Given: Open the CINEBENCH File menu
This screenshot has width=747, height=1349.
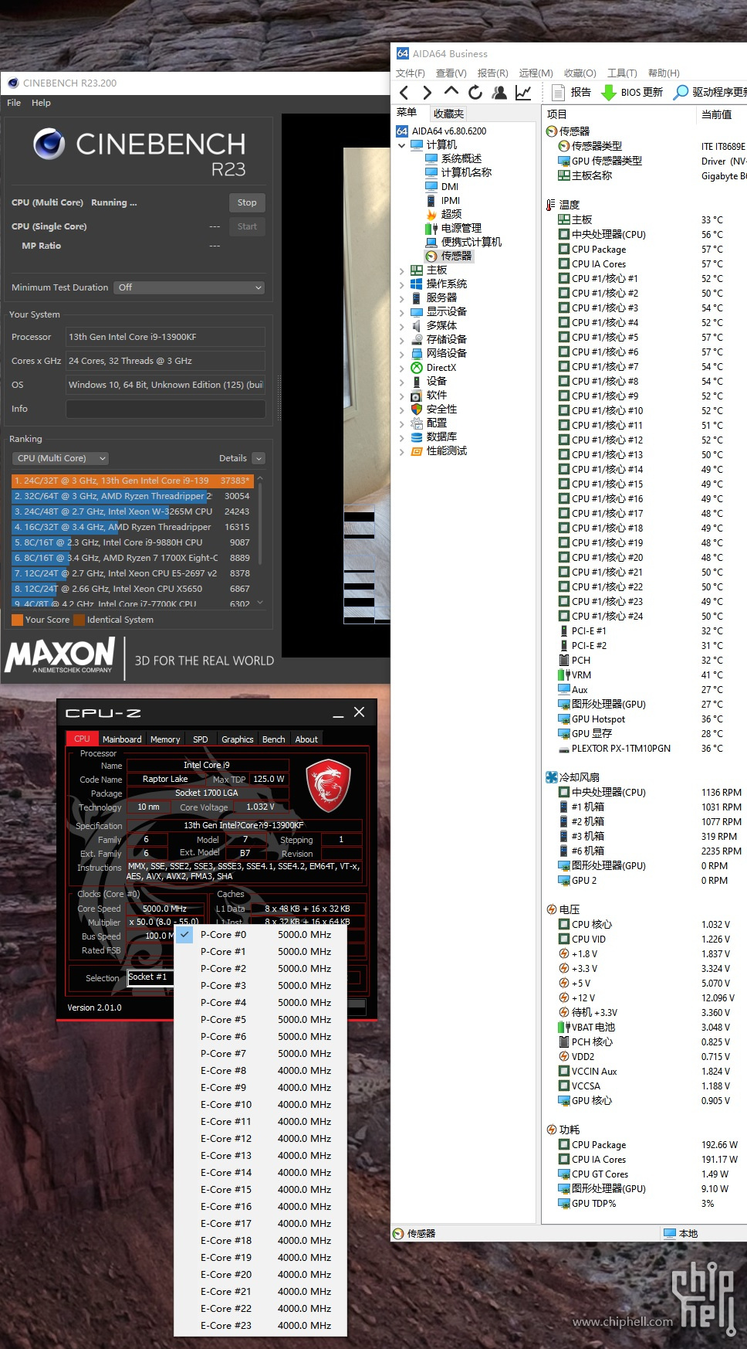Looking at the screenshot, I should (14, 103).
